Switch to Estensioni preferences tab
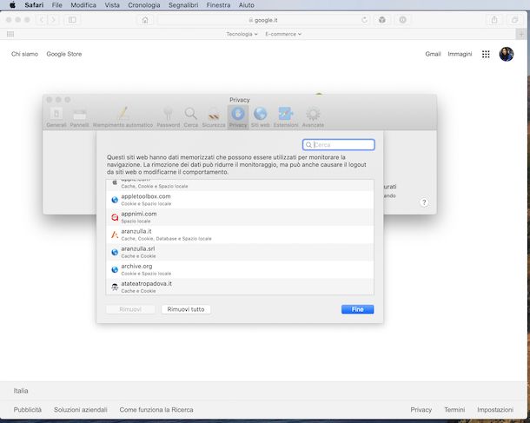 (x=286, y=117)
